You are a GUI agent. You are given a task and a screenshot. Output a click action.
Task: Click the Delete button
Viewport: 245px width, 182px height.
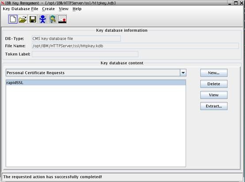(214, 84)
